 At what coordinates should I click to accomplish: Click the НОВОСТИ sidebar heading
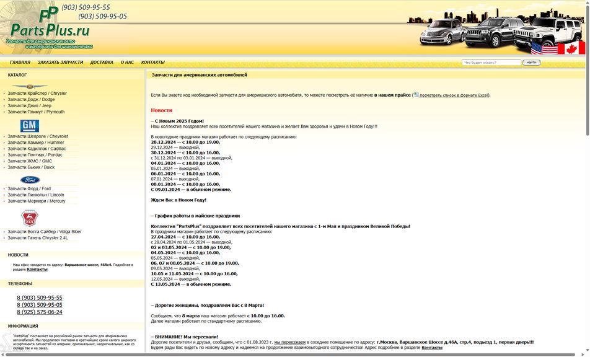click(x=18, y=255)
